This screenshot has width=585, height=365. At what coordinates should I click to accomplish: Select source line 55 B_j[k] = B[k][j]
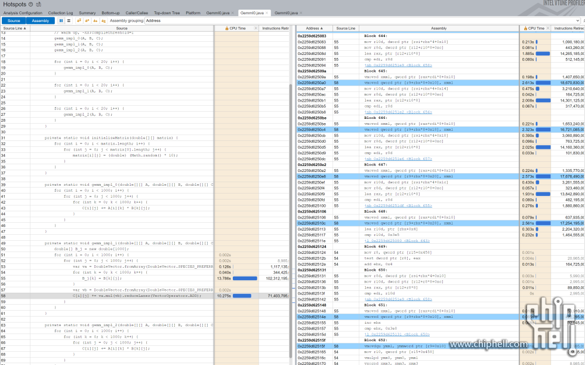coord(144,278)
